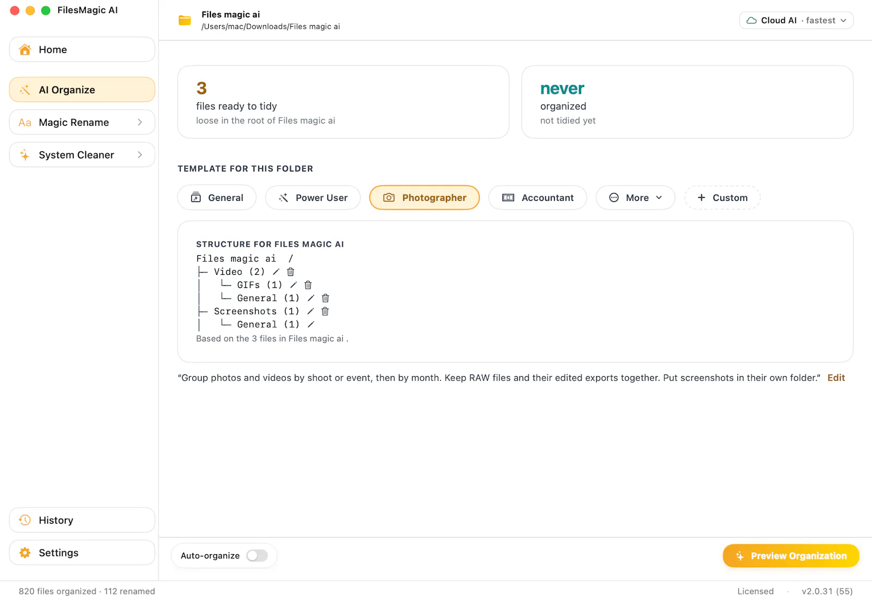Viewport: 872px width, 602px height.
Task: Toggle the Auto-organize switch
Action: point(257,556)
